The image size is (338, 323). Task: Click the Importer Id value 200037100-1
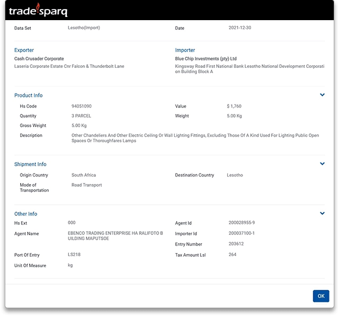click(x=241, y=233)
